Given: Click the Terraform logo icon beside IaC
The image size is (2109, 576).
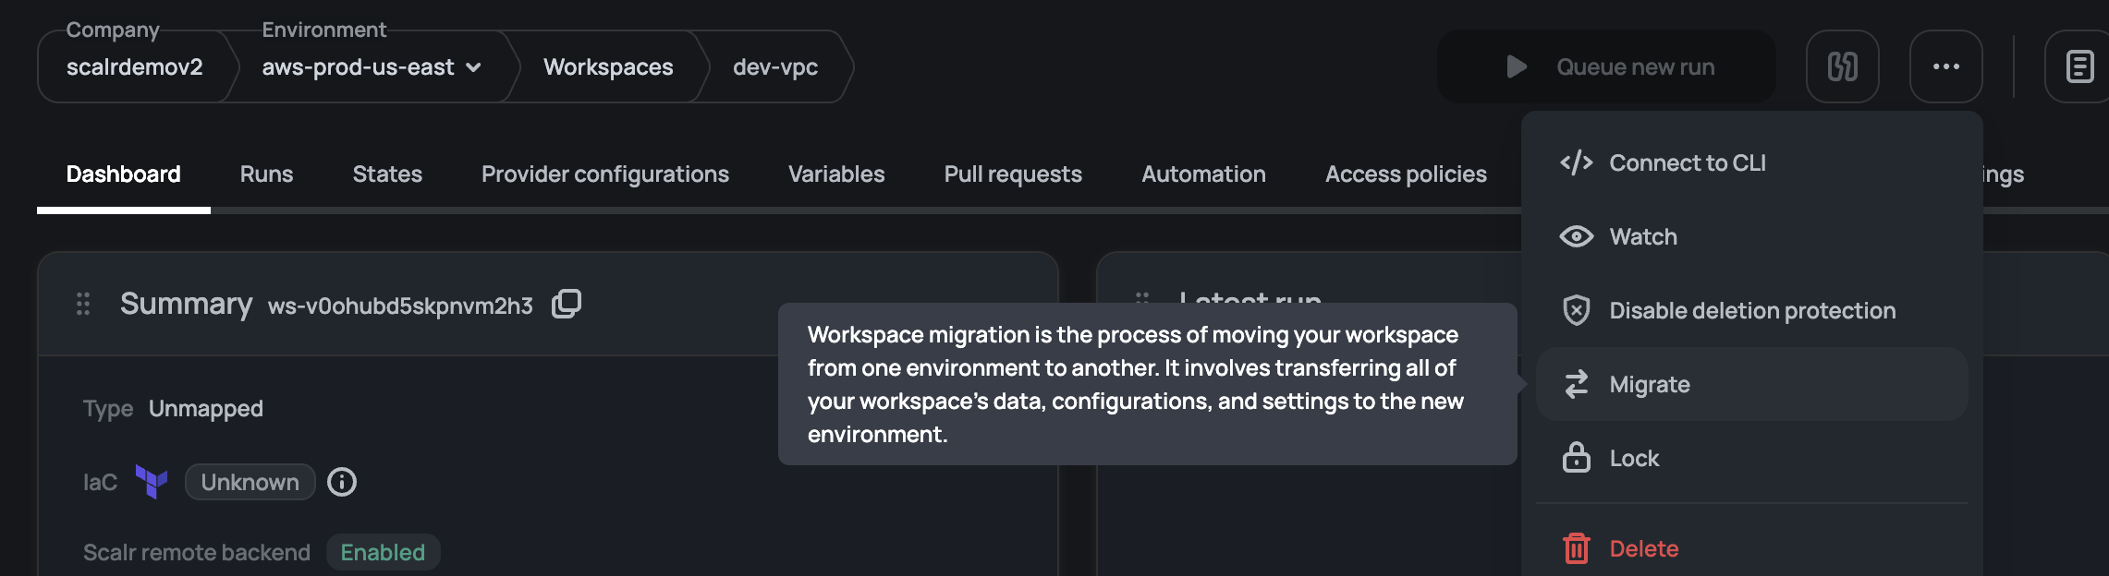Looking at the screenshot, I should click(x=152, y=482).
